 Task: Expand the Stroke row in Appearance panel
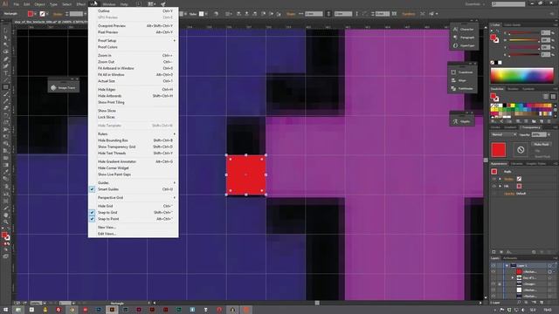(x=500, y=179)
